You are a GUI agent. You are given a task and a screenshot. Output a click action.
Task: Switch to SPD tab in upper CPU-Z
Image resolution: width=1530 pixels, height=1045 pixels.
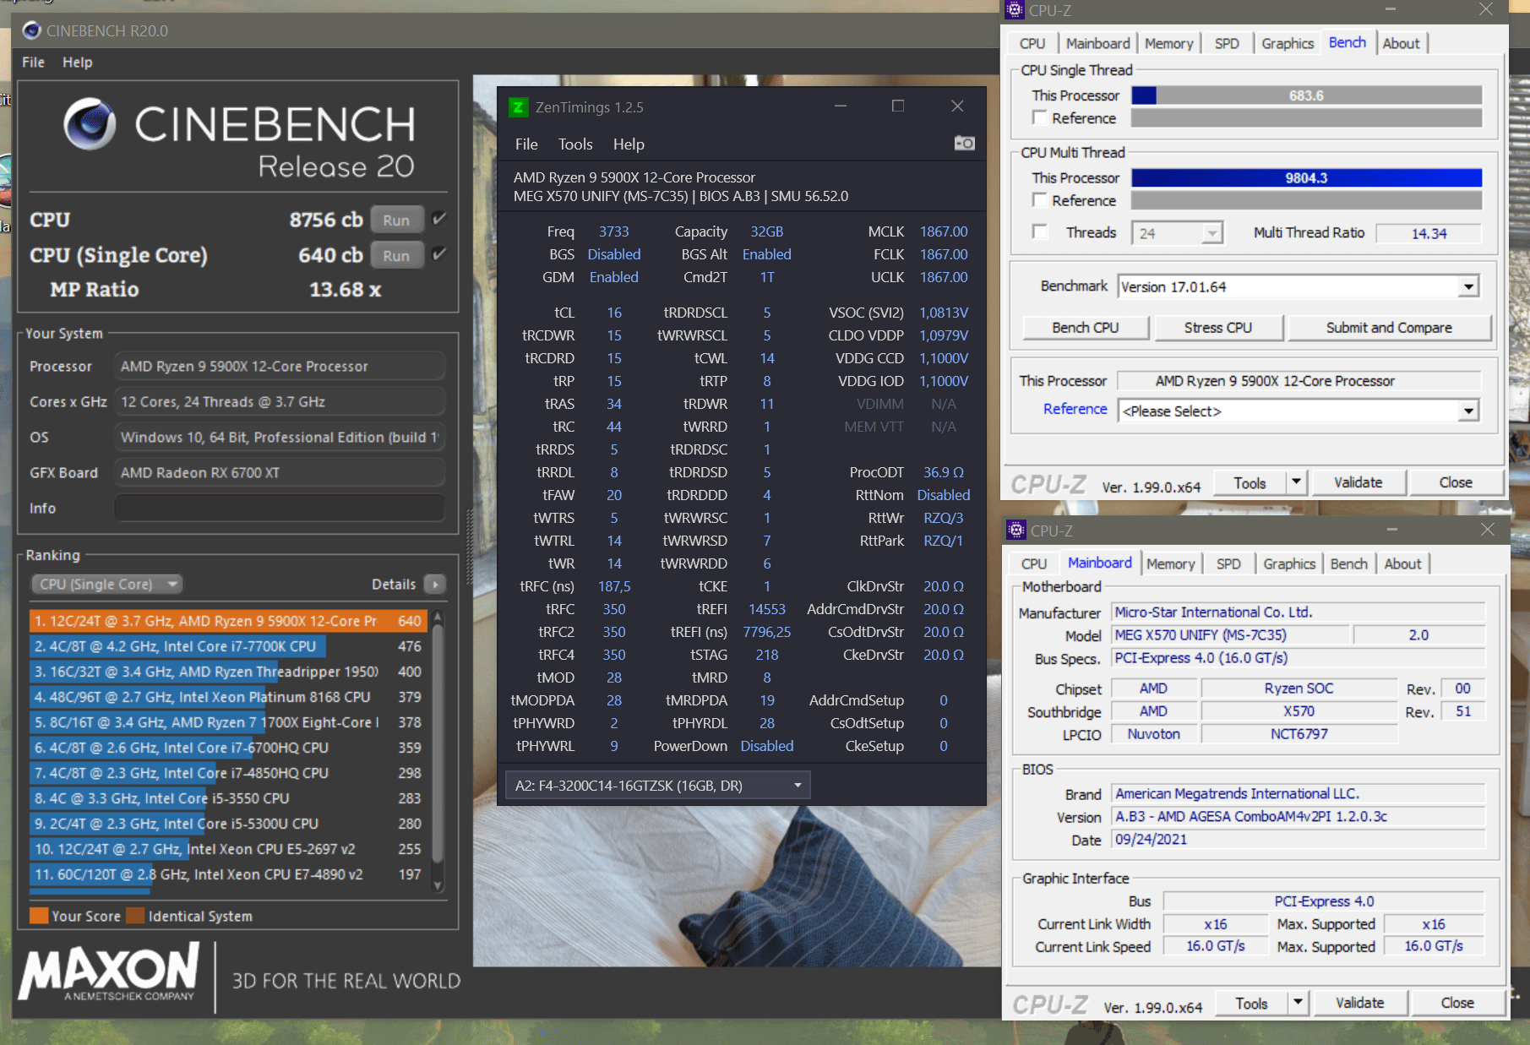point(1227,43)
